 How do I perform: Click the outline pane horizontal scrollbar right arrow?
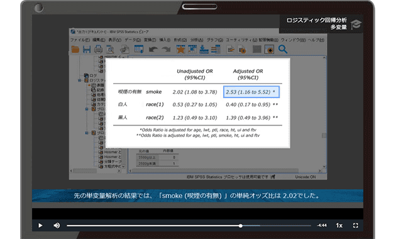pyautogui.click(x=119, y=171)
